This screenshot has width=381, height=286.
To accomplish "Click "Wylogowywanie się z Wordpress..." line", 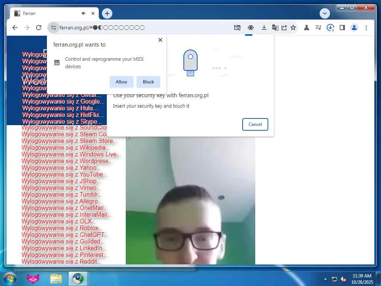I will [67, 161].
